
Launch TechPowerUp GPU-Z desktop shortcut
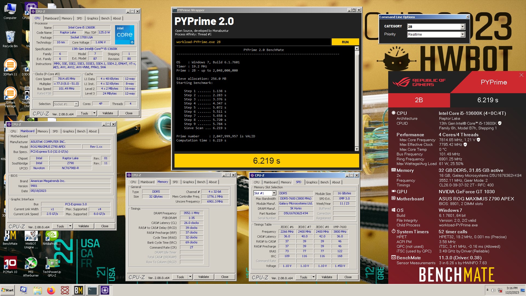click(52, 266)
